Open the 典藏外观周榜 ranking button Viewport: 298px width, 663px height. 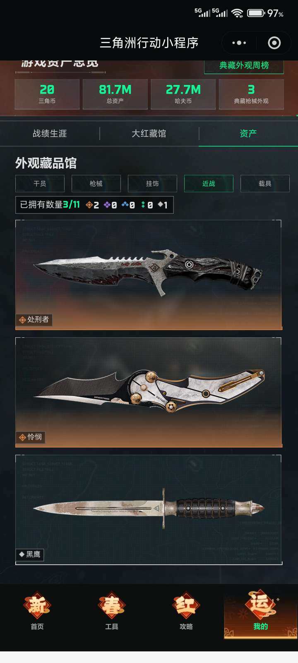(x=244, y=66)
